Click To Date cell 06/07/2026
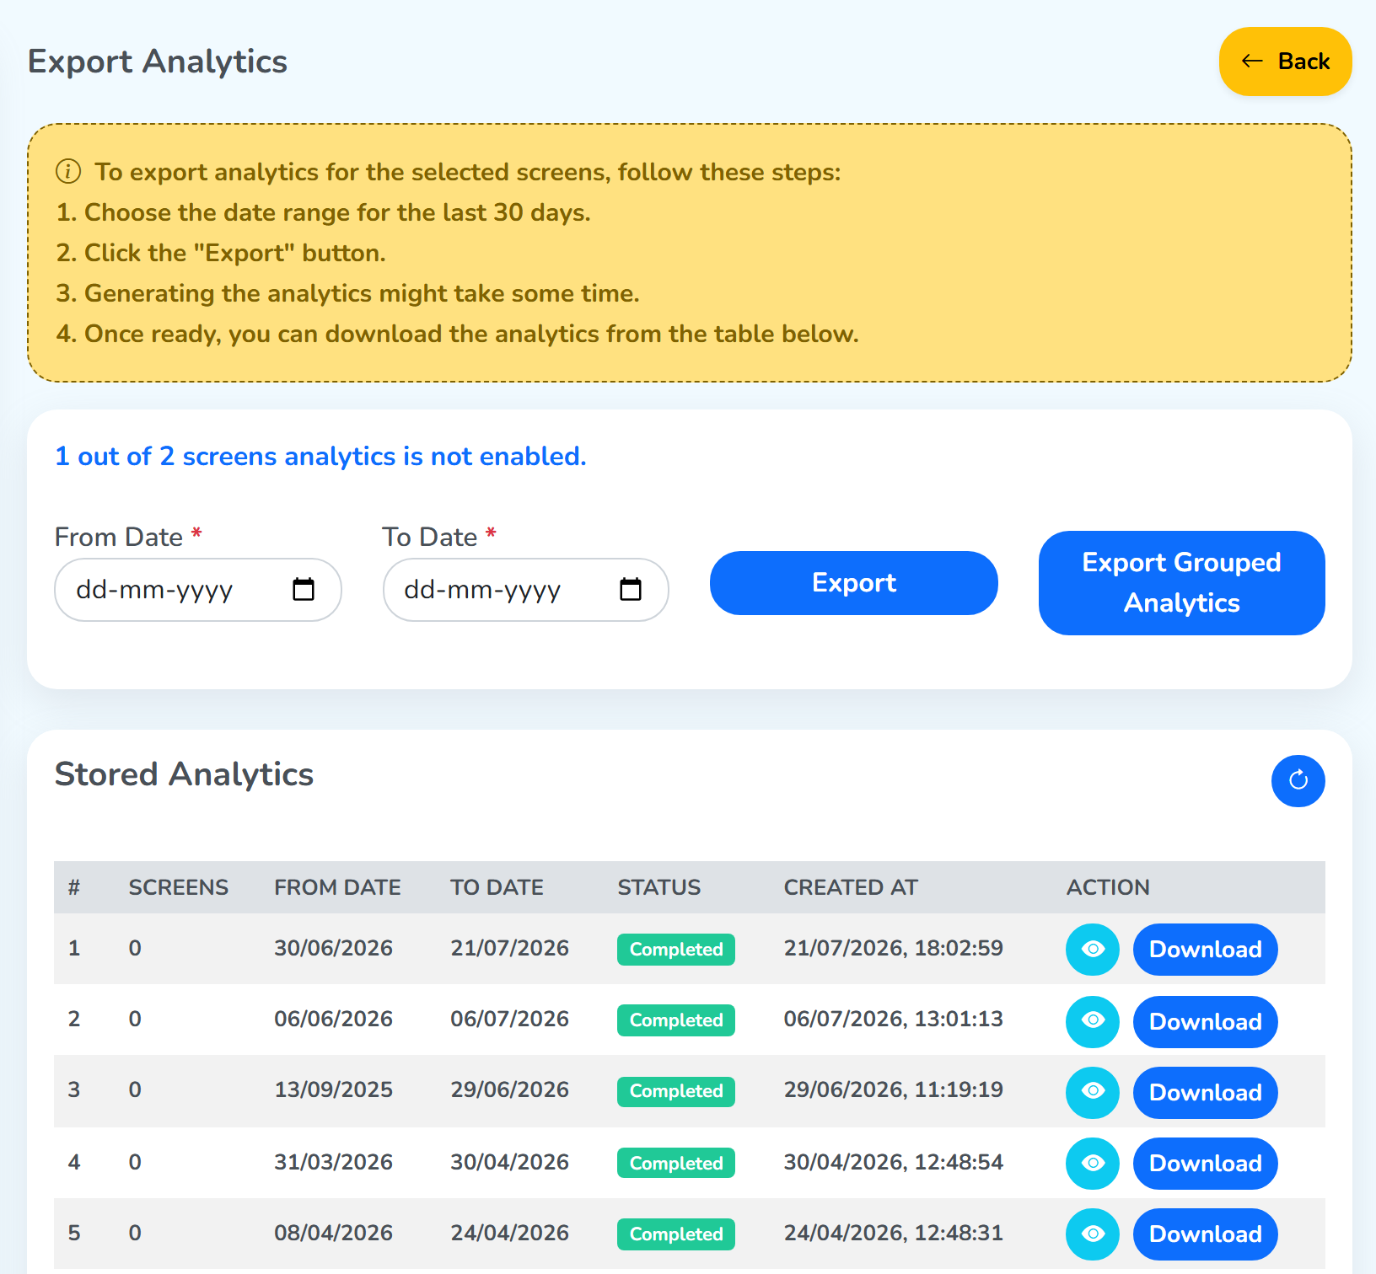 pyautogui.click(x=509, y=1019)
